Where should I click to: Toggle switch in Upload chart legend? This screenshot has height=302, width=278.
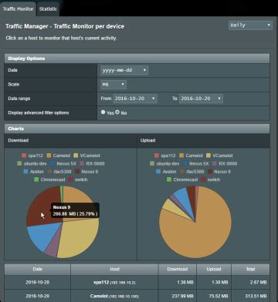pos(211,180)
